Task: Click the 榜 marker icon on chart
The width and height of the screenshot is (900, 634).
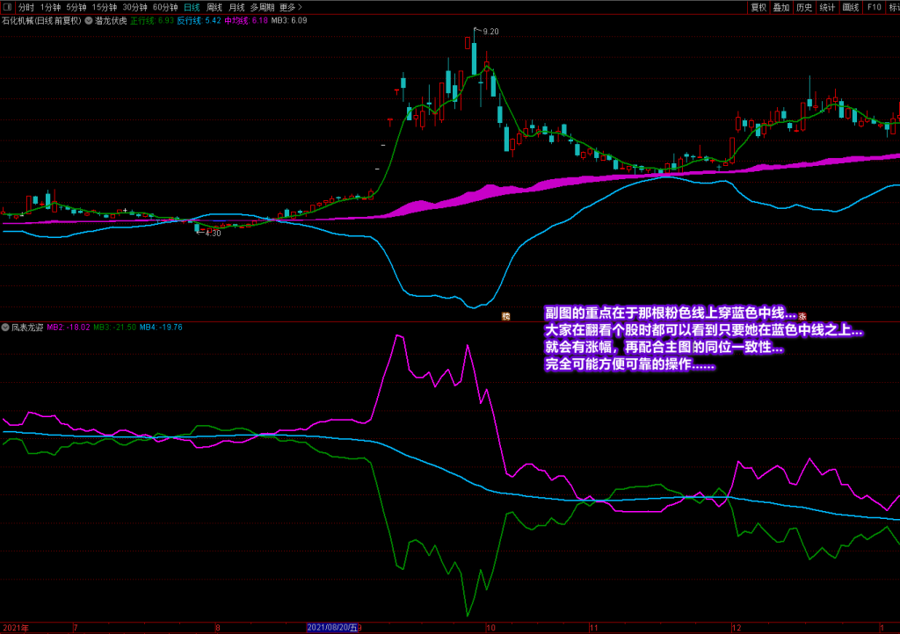Action: 505,316
